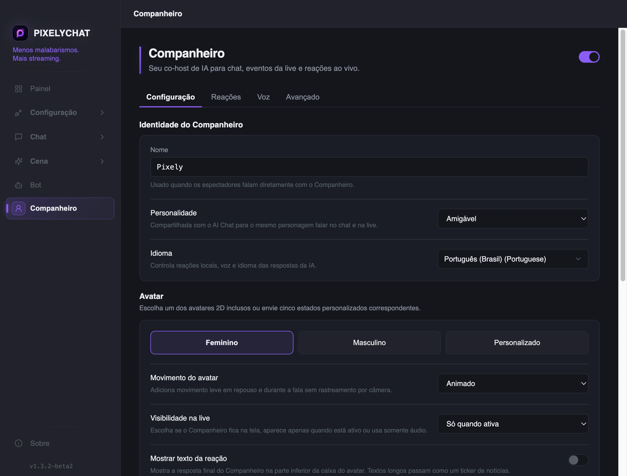The width and height of the screenshot is (627, 476).
Task: Click the 'Escolha um dos avatares 2D' description
Action: 280,308
